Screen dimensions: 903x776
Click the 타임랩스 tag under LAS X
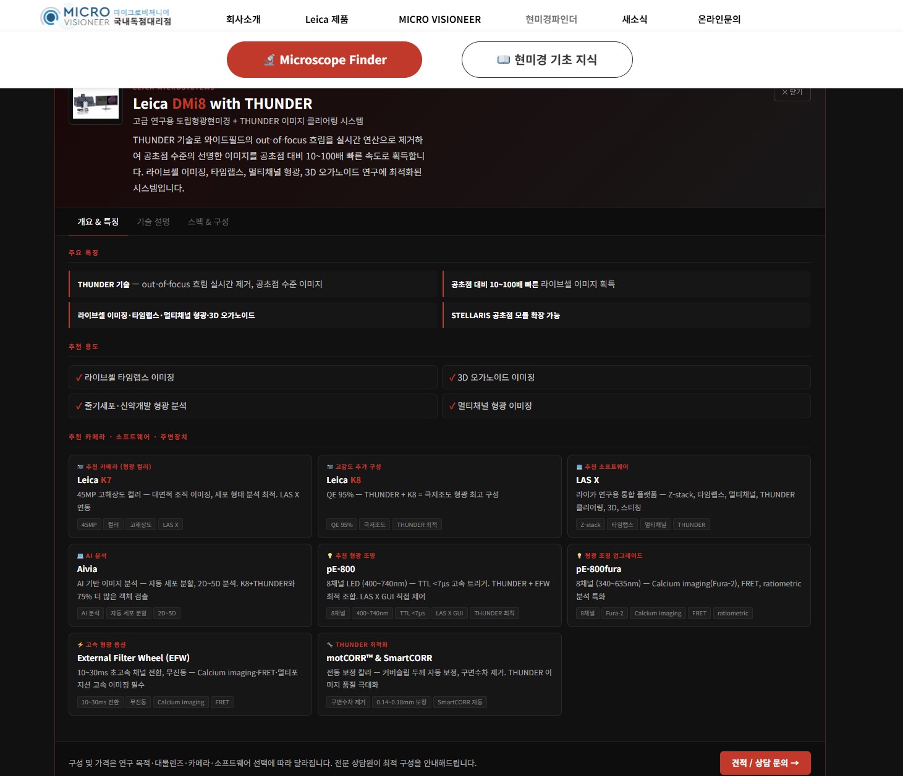(x=622, y=525)
